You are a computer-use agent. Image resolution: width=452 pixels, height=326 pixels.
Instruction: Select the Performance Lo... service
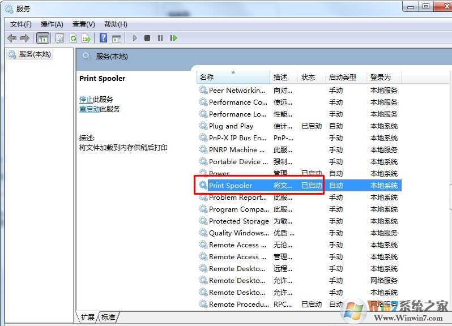tap(299, 114)
